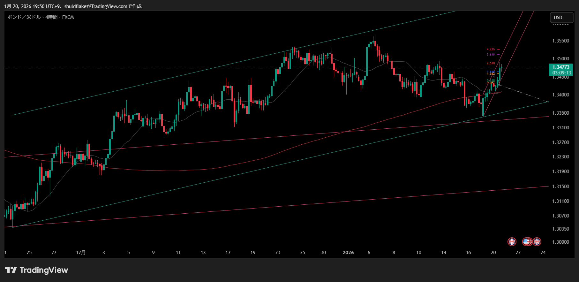Viewport: 579px width, 282px height.
Task: Click the 22 date label on time axis
Action: point(518,253)
